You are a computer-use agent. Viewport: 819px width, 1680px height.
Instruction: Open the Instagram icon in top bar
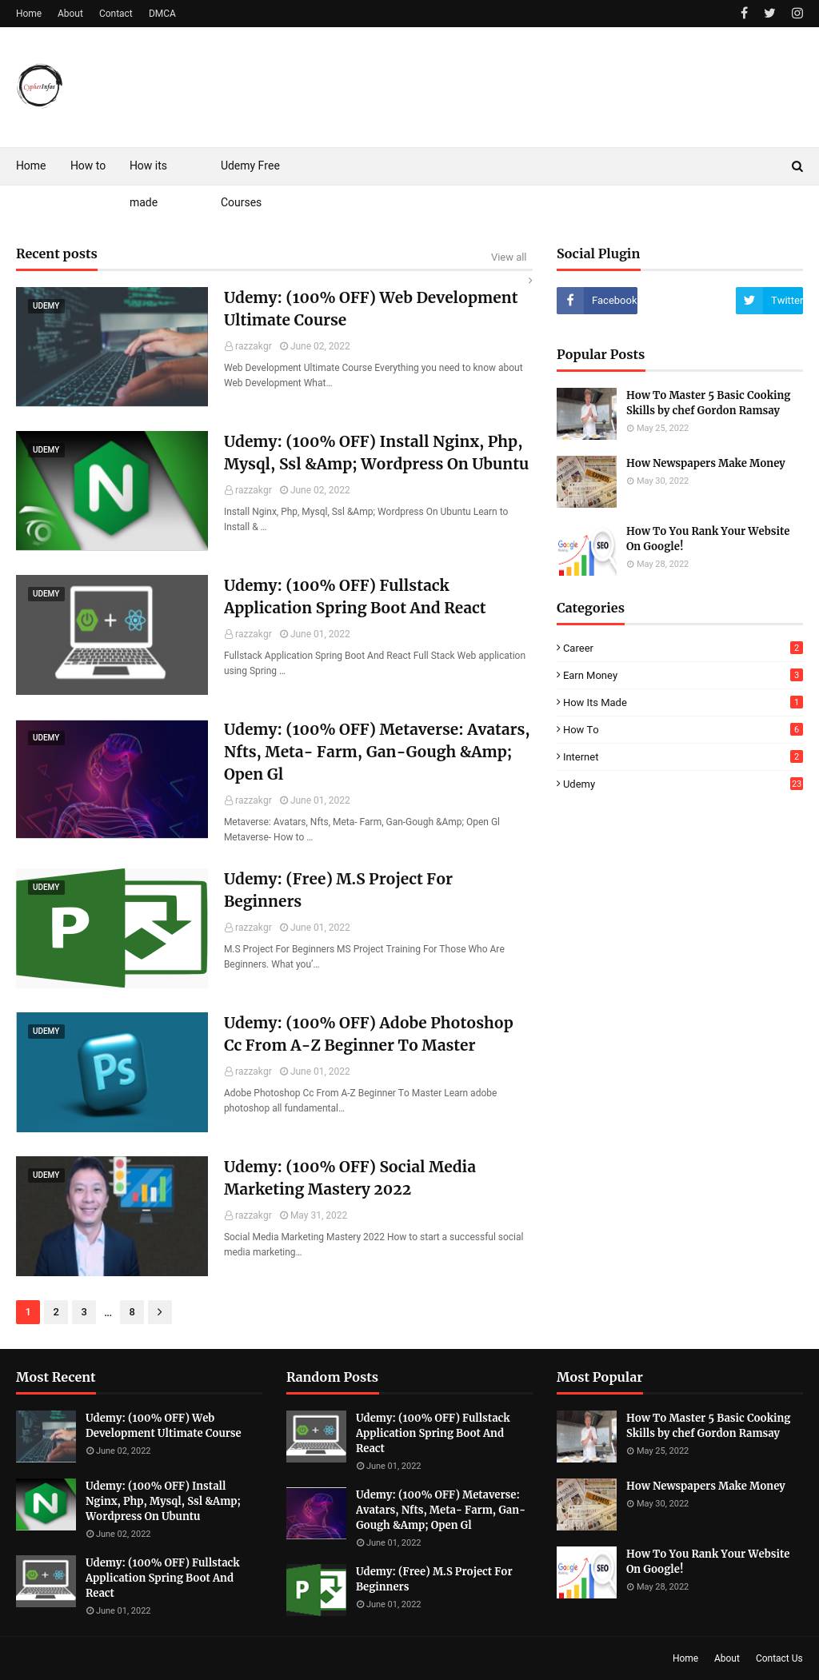pos(797,13)
